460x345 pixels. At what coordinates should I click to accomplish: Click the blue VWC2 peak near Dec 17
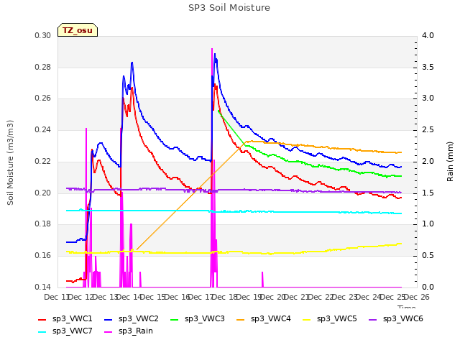click(215, 54)
